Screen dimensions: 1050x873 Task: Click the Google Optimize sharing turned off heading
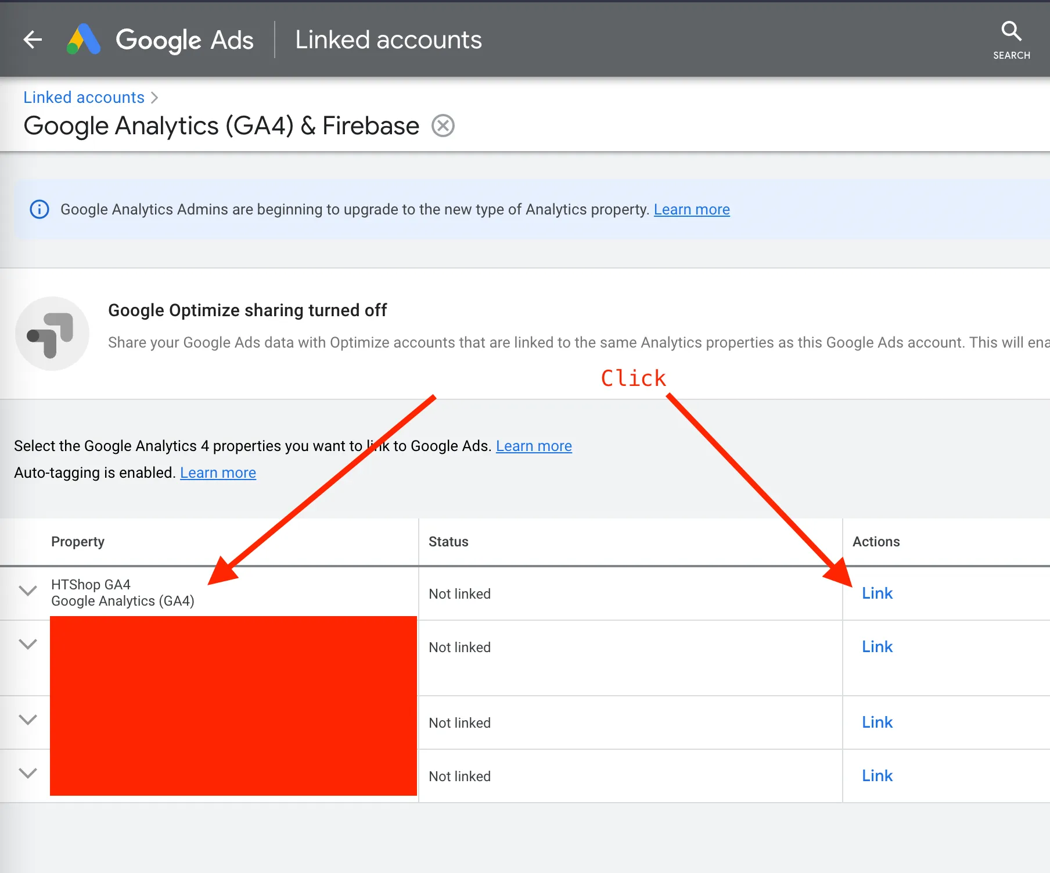[247, 310]
